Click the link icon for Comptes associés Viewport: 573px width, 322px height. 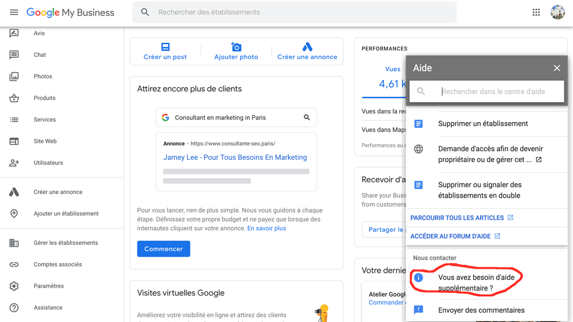point(14,264)
